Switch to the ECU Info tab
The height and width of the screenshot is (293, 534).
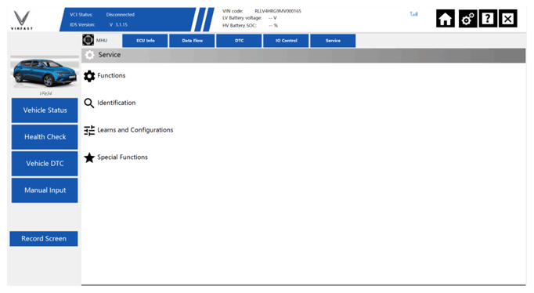click(x=145, y=41)
